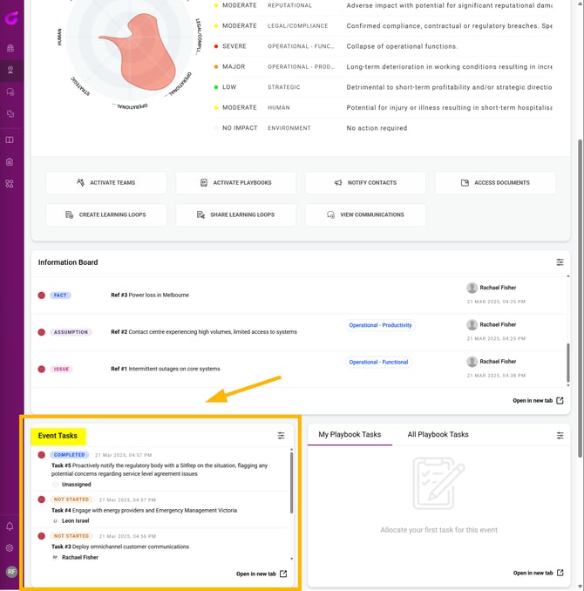Open Event Tasks filter settings icon
The width and height of the screenshot is (584, 591).
coord(281,435)
